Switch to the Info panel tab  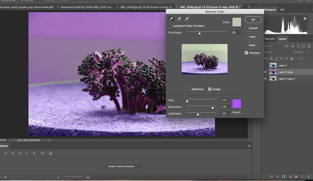click(282, 10)
